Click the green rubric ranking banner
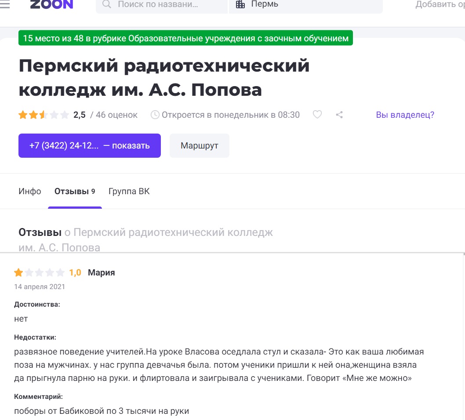This screenshot has height=420, width=465. (x=185, y=38)
